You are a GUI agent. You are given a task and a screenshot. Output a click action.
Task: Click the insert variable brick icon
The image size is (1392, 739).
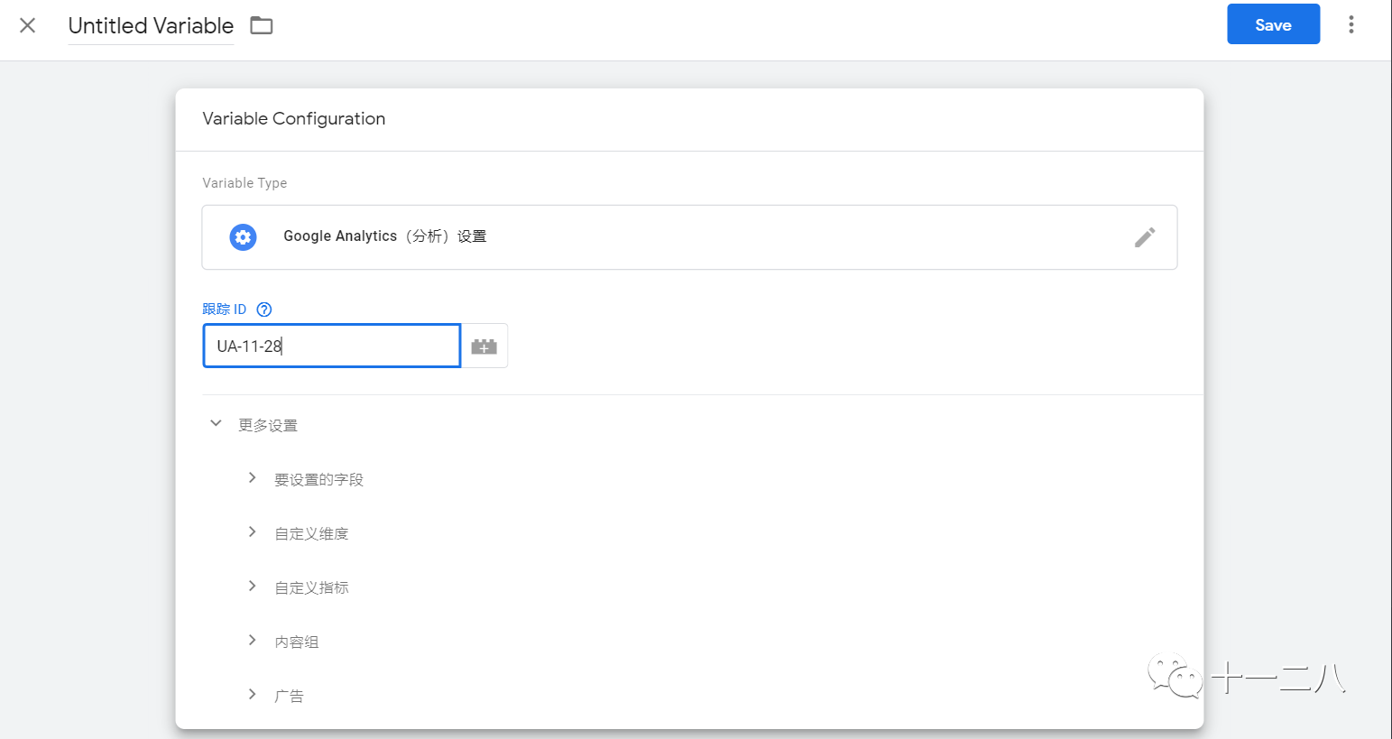coord(484,346)
